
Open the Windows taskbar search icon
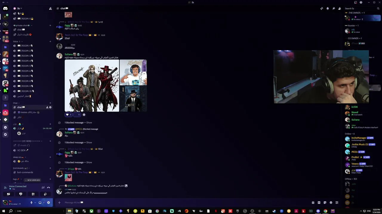point(11,211)
